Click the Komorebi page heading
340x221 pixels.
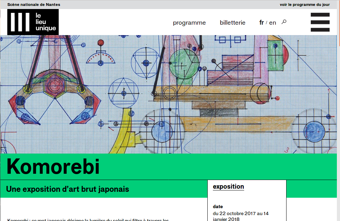[53, 166]
